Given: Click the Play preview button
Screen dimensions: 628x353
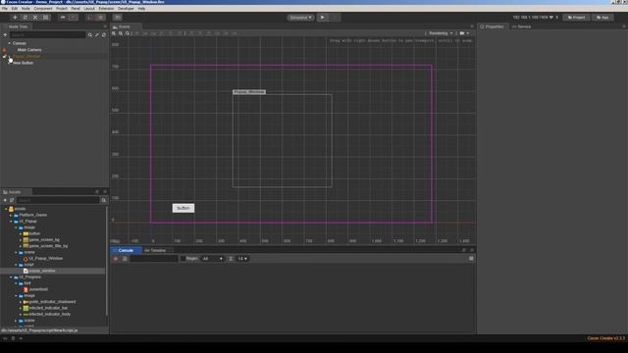Looking at the screenshot, I should [x=323, y=18].
